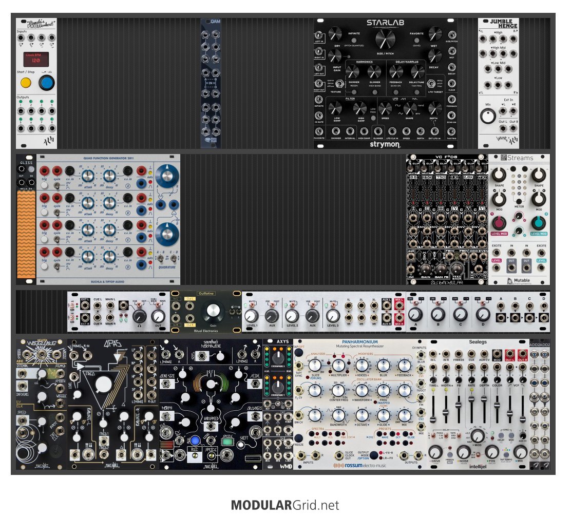Click the strymon logo on Starlab

[385, 144]
